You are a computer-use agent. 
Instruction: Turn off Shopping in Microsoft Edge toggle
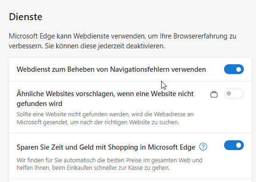(234, 145)
